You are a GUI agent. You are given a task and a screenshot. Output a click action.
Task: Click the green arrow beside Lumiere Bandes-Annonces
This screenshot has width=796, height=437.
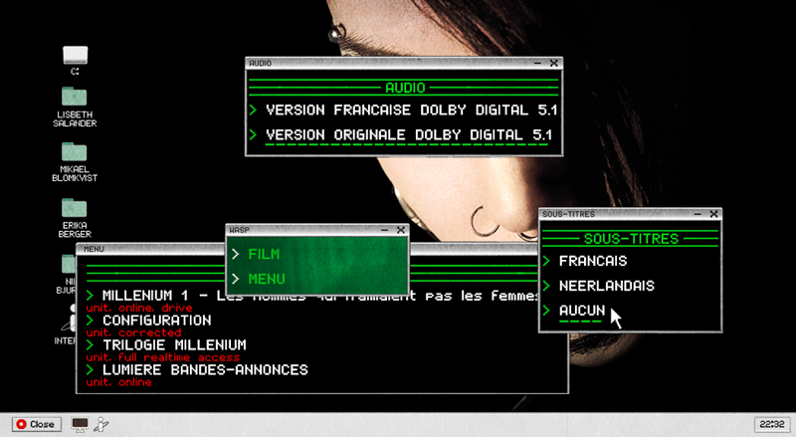(91, 370)
